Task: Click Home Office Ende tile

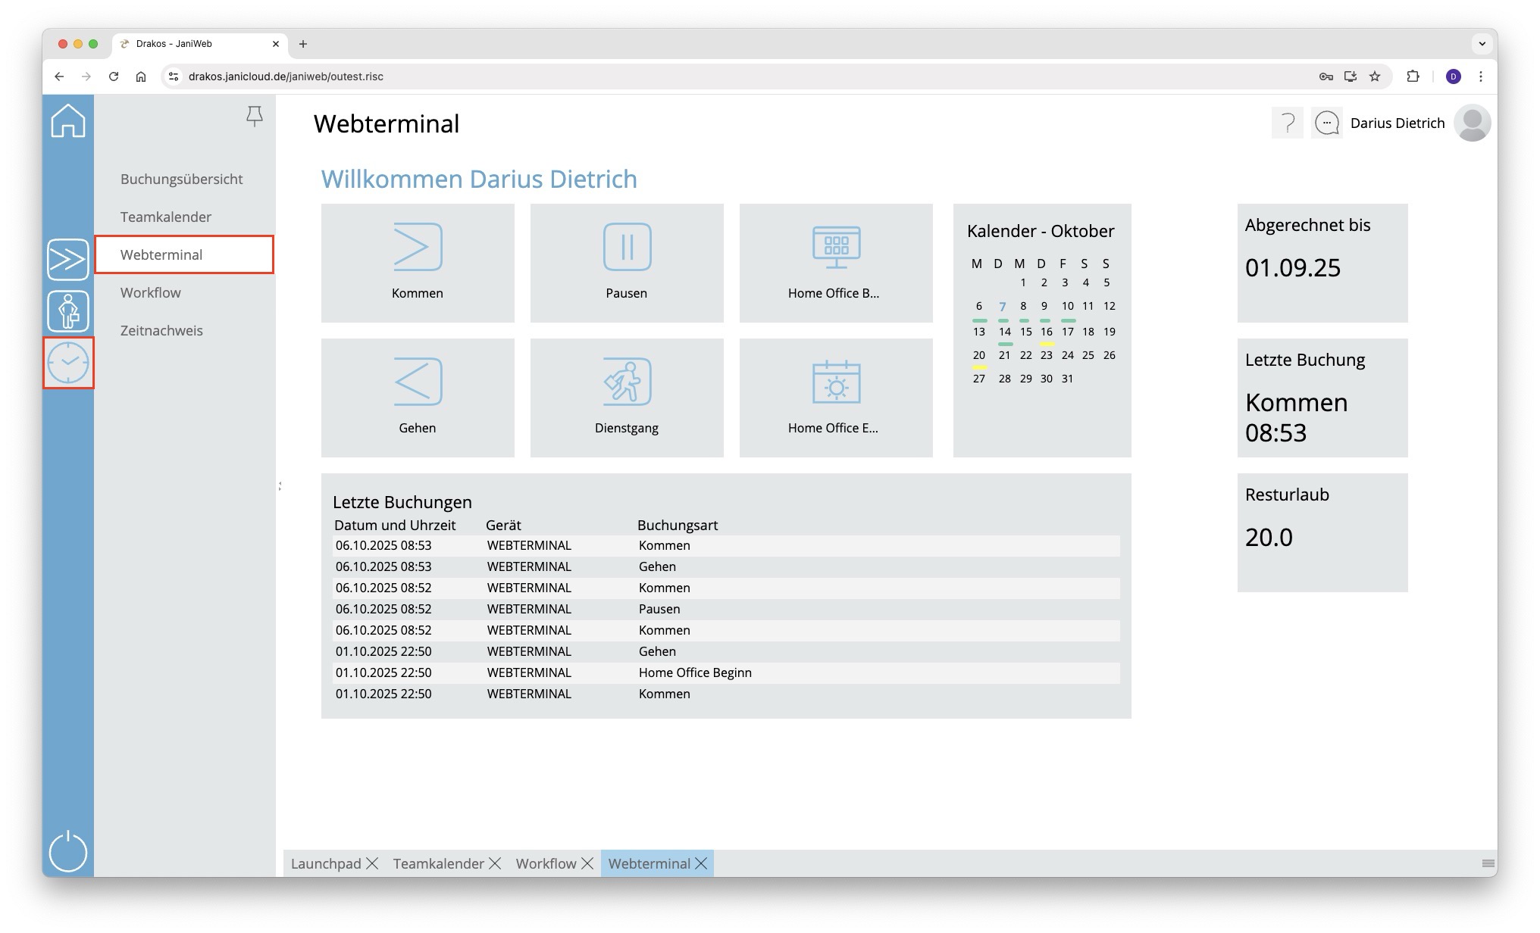Action: click(836, 397)
